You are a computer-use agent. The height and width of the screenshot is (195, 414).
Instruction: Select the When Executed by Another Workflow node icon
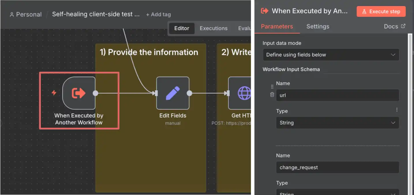[79, 93]
